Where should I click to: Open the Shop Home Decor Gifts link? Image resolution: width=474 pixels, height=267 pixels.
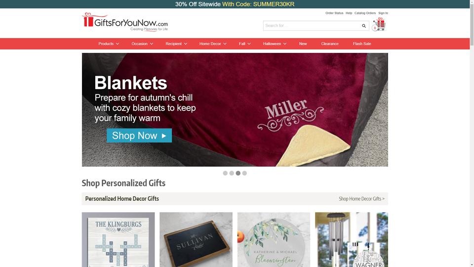pos(361,199)
